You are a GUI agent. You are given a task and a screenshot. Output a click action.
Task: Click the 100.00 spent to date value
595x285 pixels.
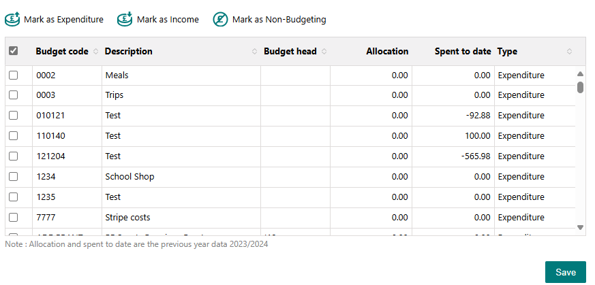click(478, 136)
